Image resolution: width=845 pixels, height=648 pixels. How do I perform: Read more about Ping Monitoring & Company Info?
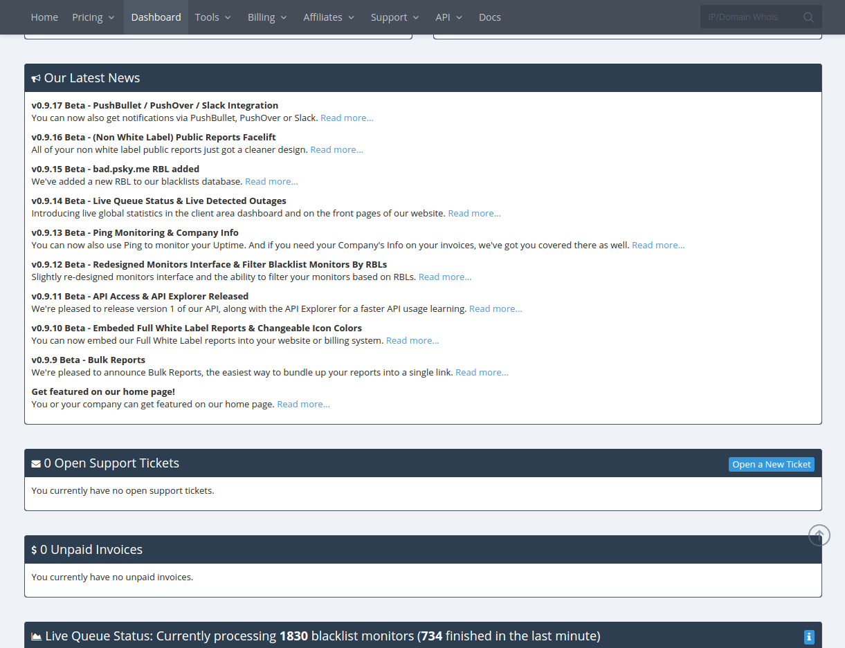pos(658,246)
